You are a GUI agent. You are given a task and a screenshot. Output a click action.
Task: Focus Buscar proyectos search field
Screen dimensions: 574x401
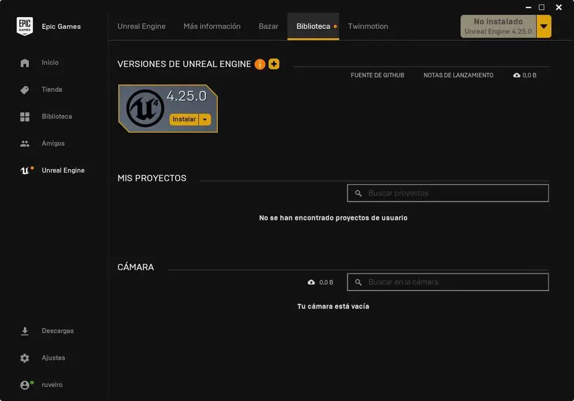pos(448,193)
